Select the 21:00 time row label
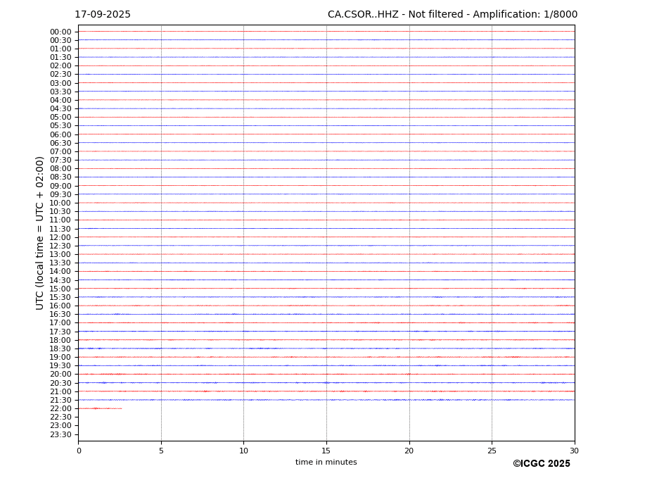Viewport: 652px width, 490px height. click(60, 391)
